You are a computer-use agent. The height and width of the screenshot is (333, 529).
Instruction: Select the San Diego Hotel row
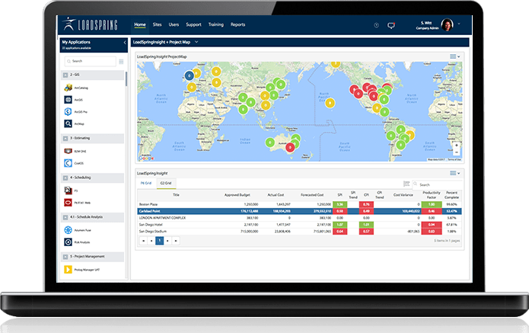(x=299, y=225)
